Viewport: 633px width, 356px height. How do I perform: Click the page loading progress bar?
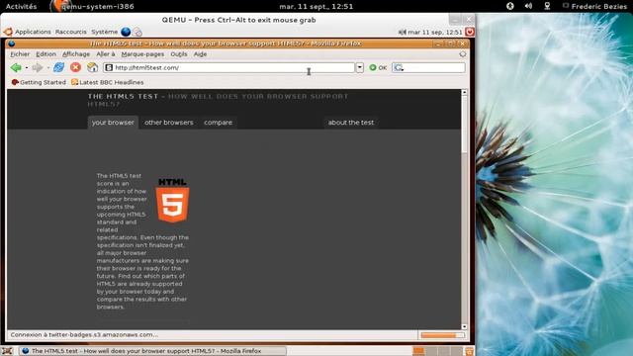[x=442, y=335]
